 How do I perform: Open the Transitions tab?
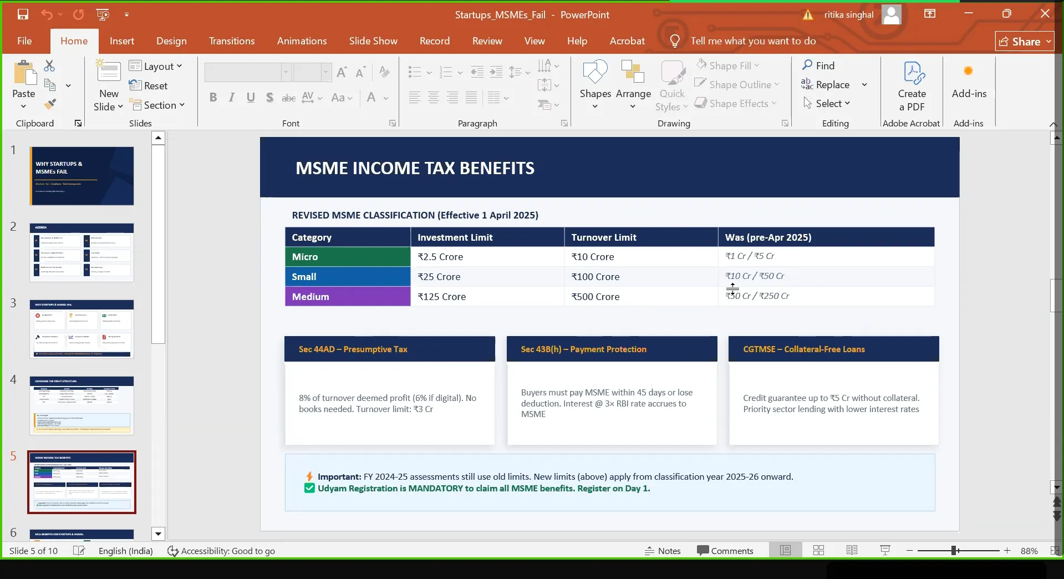click(x=232, y=41)
